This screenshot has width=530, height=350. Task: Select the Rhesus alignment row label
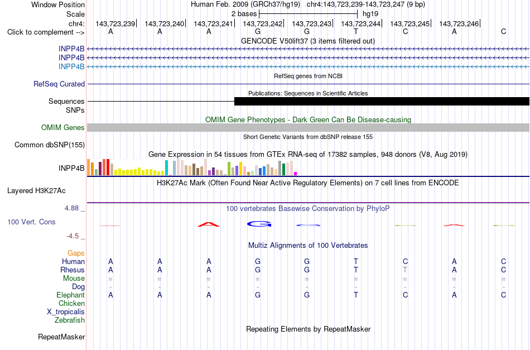(73, 270)
